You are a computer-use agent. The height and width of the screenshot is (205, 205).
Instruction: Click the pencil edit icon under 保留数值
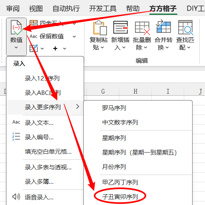[34, 48]
